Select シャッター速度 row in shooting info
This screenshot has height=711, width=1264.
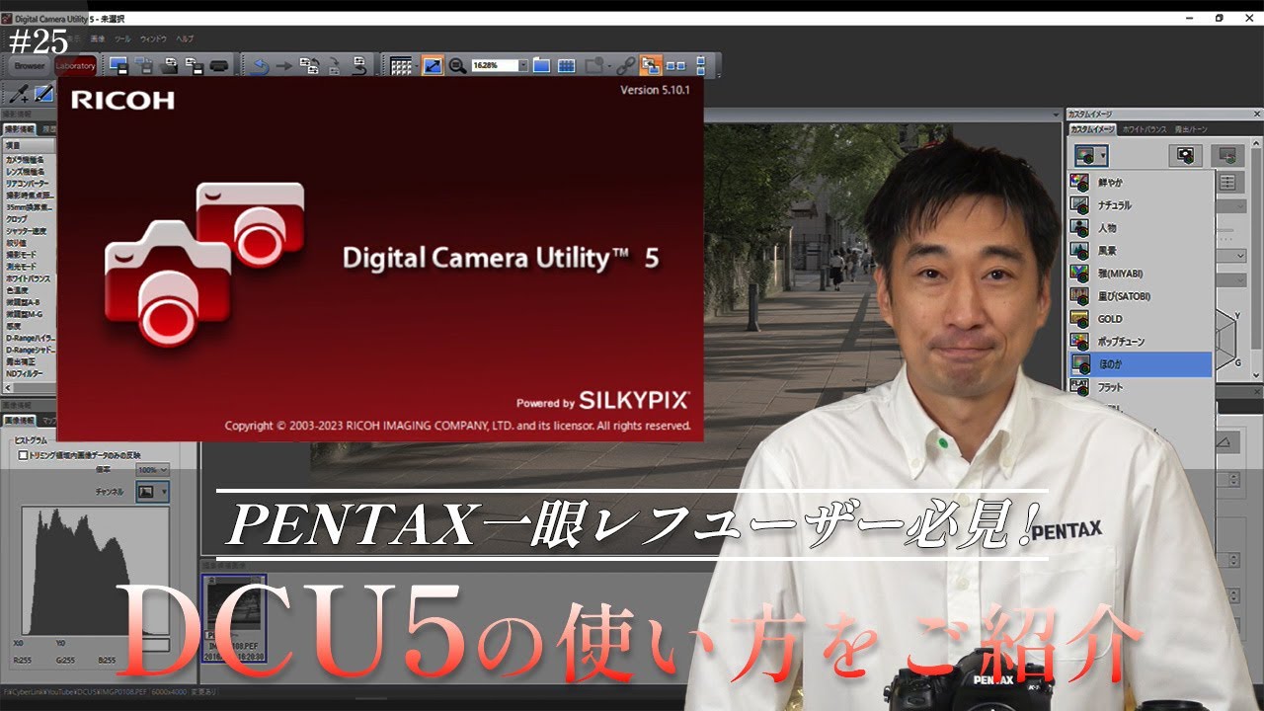(30, 231)
